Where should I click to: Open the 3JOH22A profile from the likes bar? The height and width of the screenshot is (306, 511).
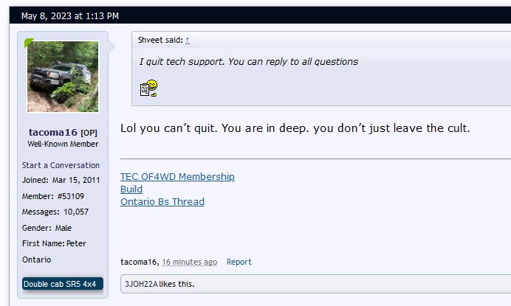point(141,284)
